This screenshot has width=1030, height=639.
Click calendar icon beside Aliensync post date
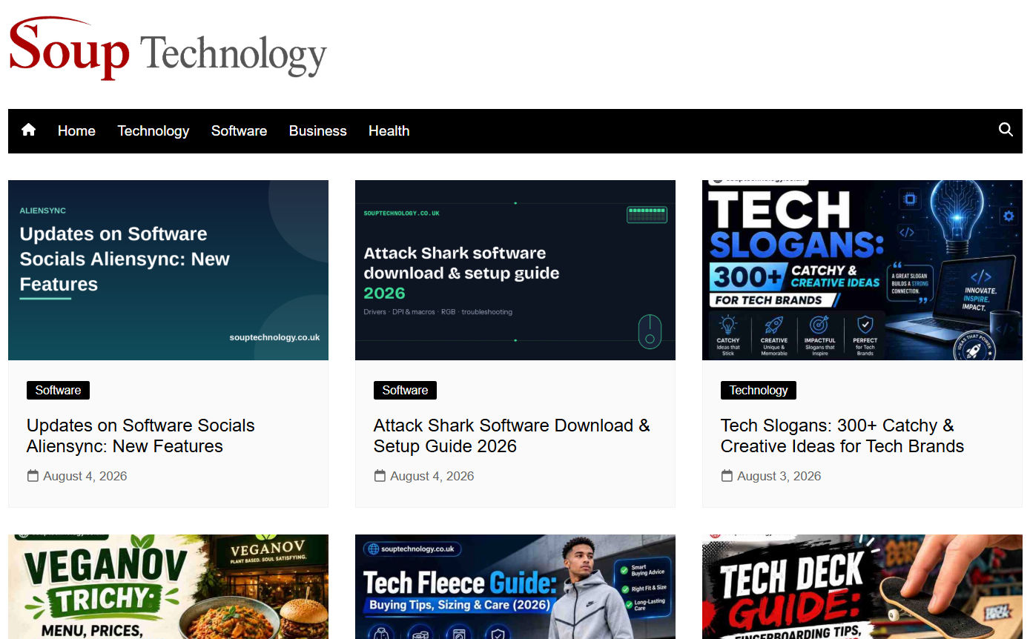[33, 476]
